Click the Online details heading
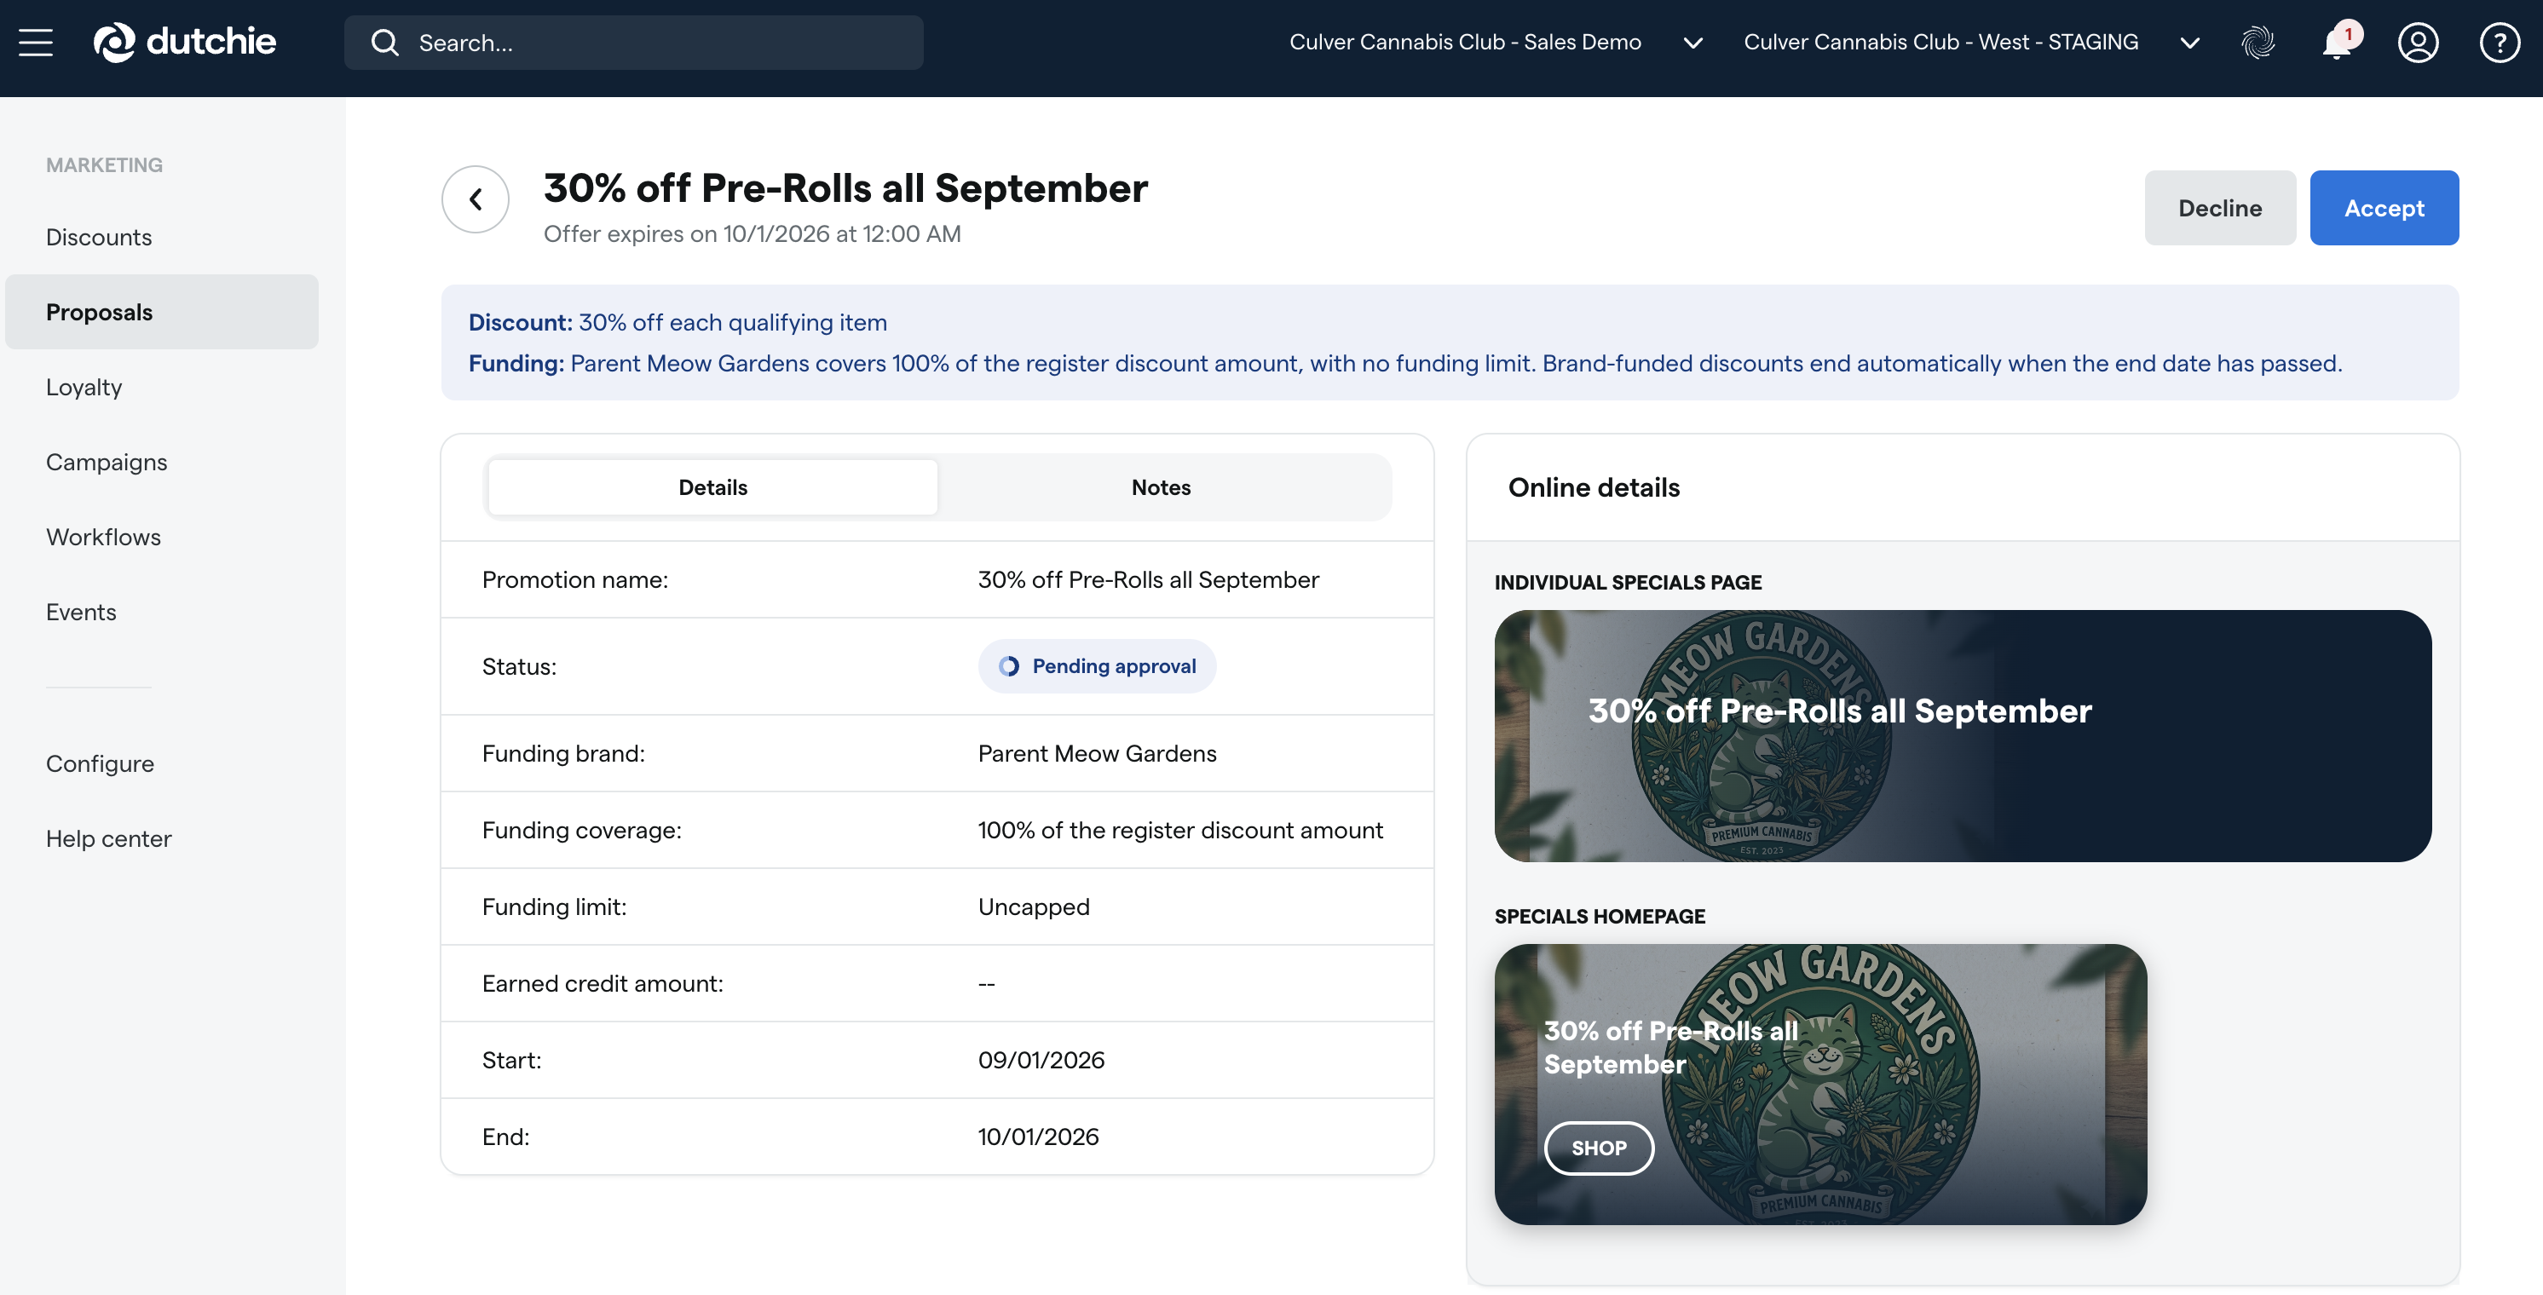Image resolution: width=2543 pixels, height=1295 pixels. pyautogui.click(x=1594, y=487)
